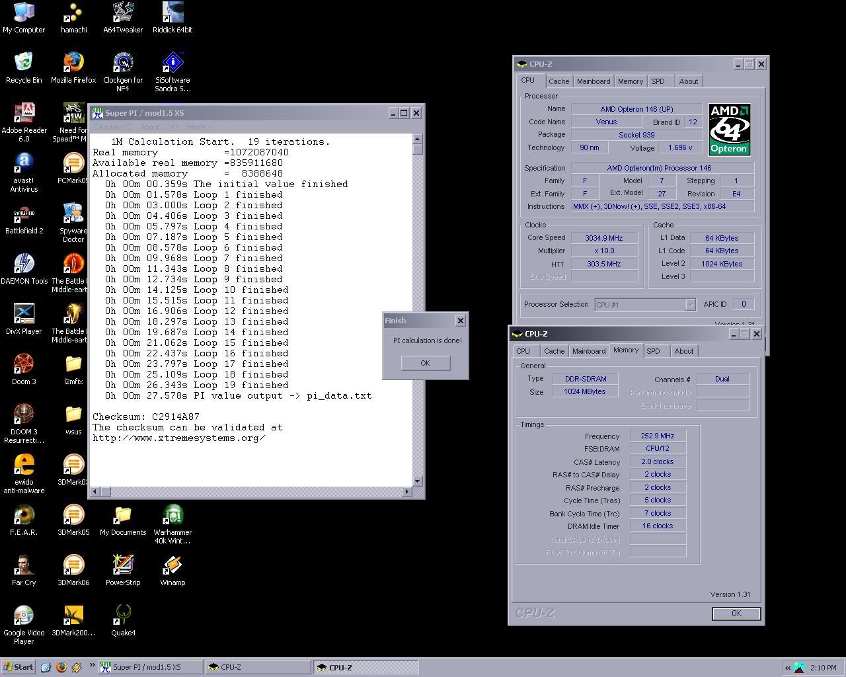Click Super PI horizontal scrollbar right arrow
Image resolution: width=846 pixels, height=677 pixels.
[407, 491]
